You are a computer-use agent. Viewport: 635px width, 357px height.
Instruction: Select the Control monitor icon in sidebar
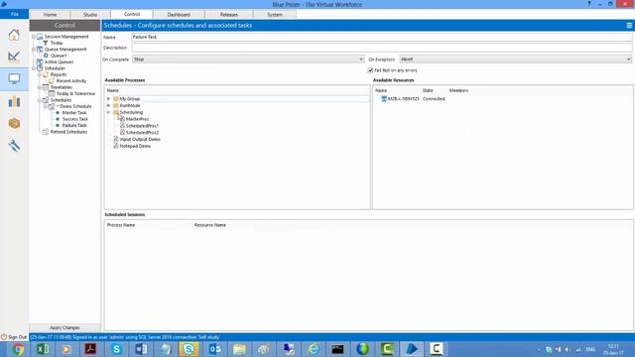(x=14, y=79)
